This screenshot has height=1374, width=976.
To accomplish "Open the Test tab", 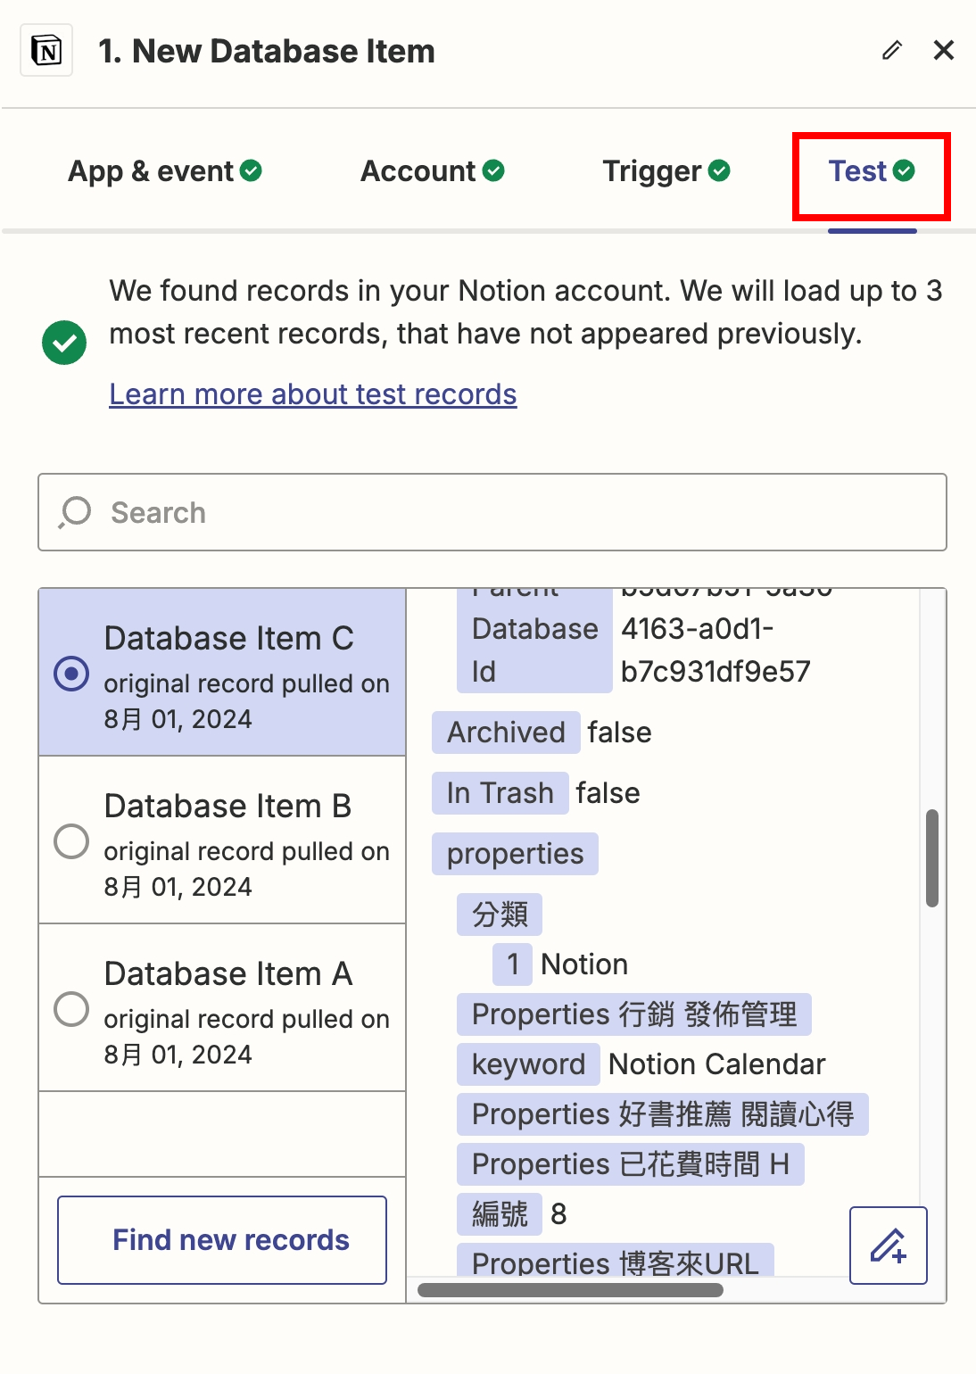I will pos(871,171).
